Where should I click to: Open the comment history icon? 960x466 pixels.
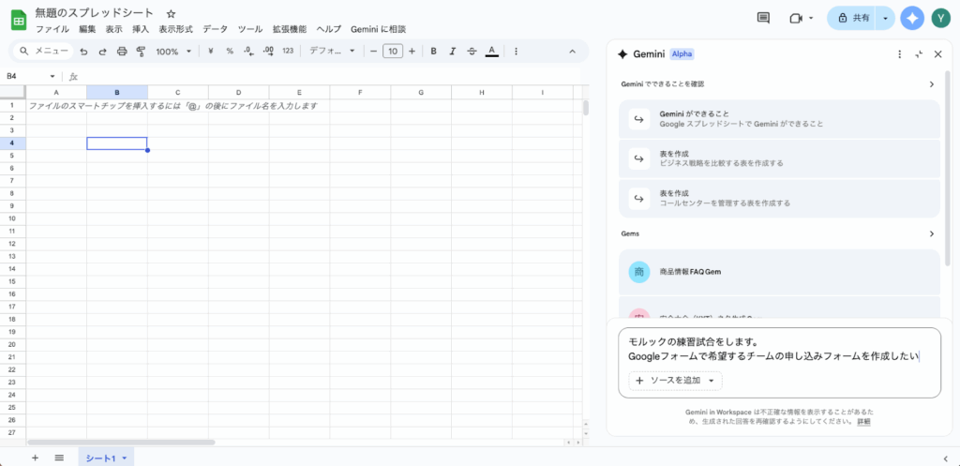763,18
